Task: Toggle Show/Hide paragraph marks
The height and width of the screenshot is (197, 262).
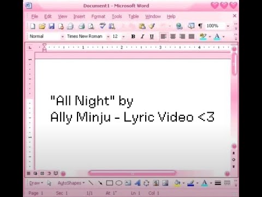Action: point(200,26)
